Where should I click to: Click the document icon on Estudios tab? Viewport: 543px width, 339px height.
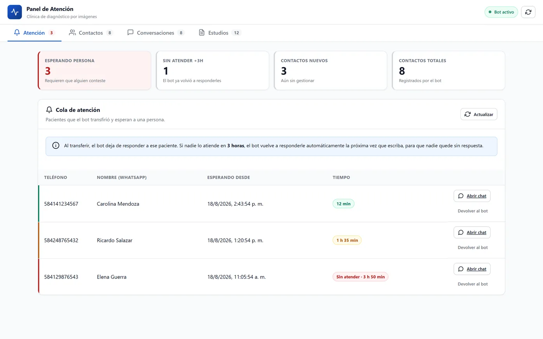202,33
